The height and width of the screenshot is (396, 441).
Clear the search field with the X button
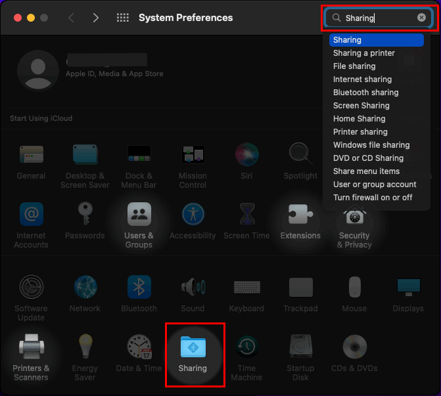click(421, 18)
